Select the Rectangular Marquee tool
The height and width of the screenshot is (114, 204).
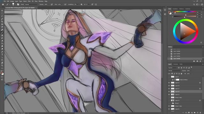coord(2,13)
